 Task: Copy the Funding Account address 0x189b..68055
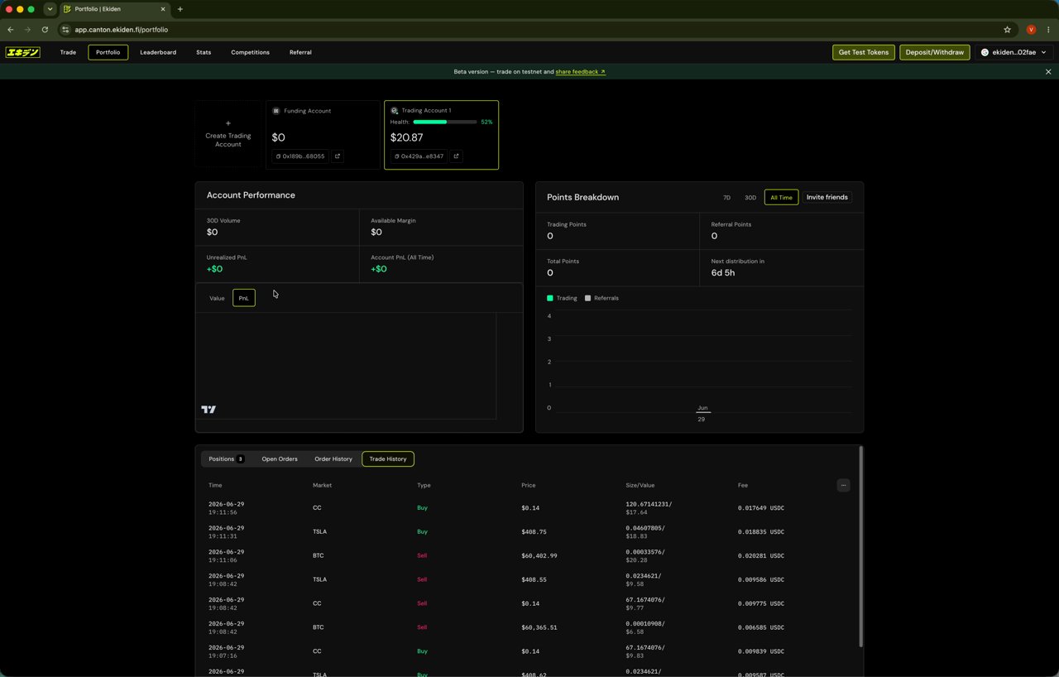click(x=300, y=156)
